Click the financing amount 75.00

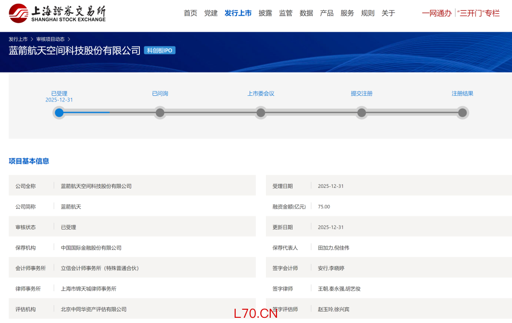point(324,207)
